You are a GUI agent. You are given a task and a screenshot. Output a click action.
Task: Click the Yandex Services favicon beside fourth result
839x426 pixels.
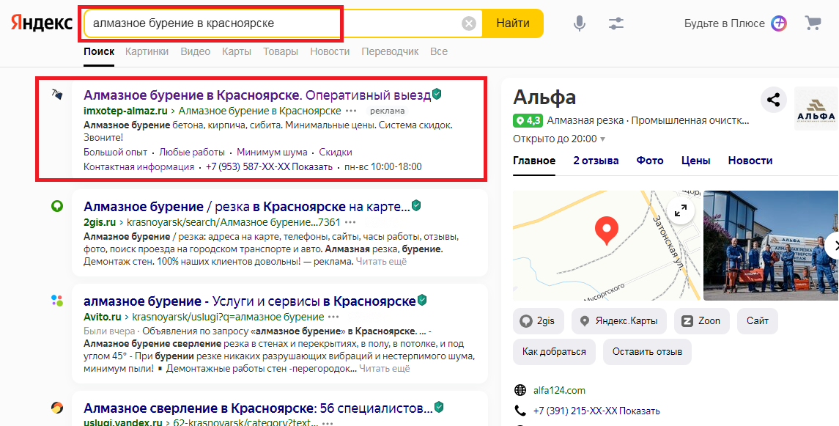tap(56, 408)
